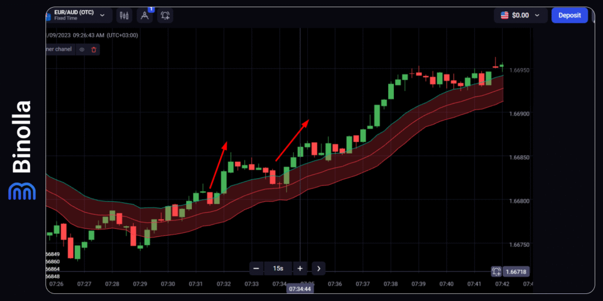Click the US flag currency icon
The width and height of the screenshot is (603, 301).
[x=505, y=15]
